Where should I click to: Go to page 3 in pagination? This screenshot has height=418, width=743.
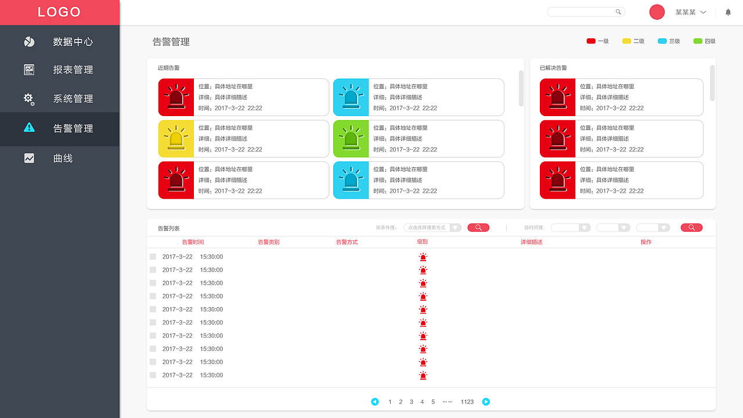(x=412, y=402)
